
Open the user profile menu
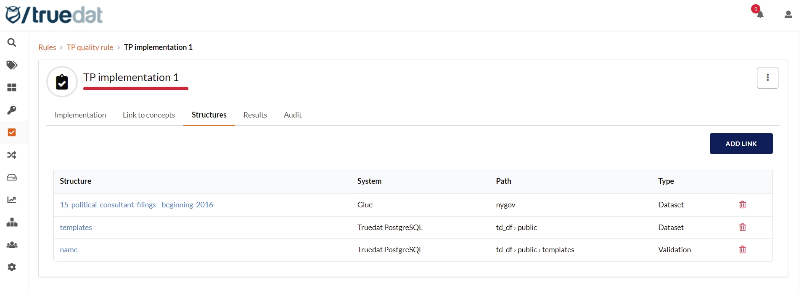(788, 15)
